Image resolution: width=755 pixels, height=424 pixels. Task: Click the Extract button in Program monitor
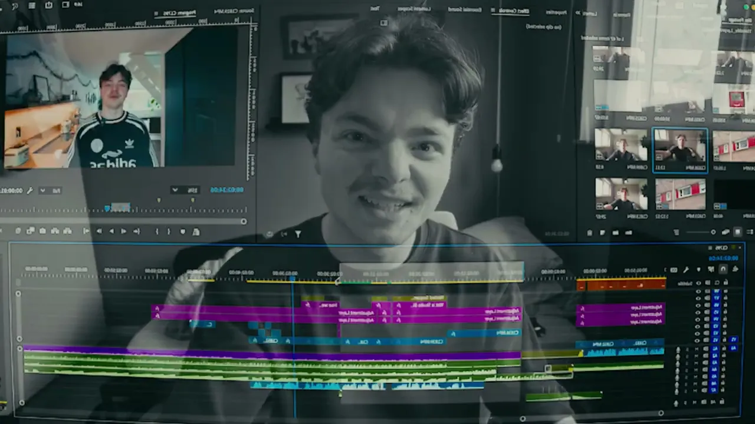point(55,231)
